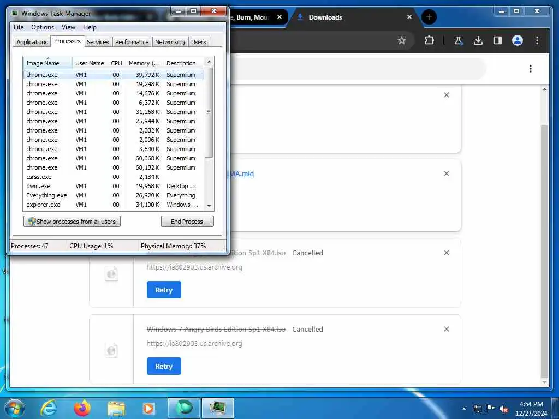Open the browser profile avatar icon

tap(518, 40)
